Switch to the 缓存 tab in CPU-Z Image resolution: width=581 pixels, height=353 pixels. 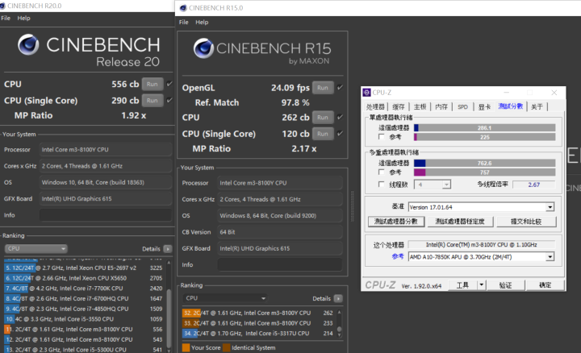(x=399, y=107)
